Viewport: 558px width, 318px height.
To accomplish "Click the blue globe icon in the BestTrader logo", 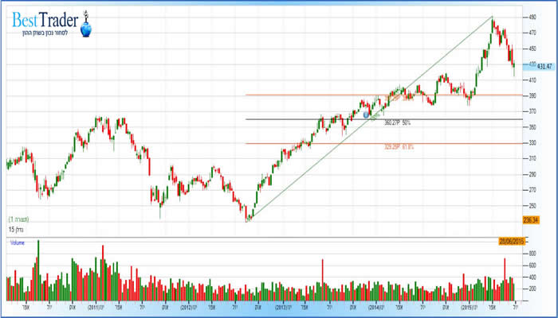I will tap(87, 29).
